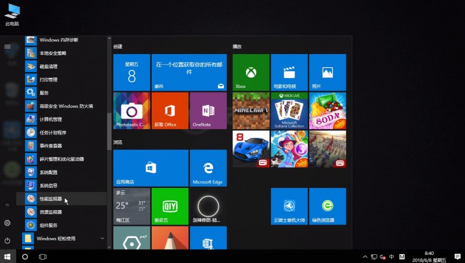465x263 pixels.
Task: Click the M input method icon
Action: click(402, 257)
